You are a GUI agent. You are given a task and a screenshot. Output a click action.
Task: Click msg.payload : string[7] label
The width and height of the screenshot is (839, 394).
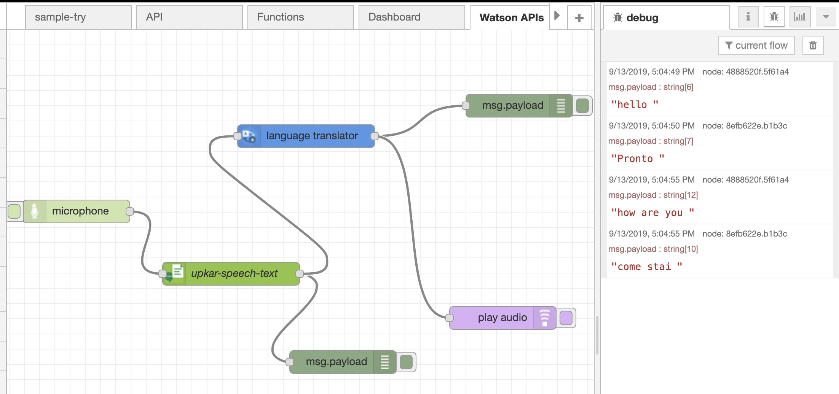pyautogui.click(x=651, y=141)
